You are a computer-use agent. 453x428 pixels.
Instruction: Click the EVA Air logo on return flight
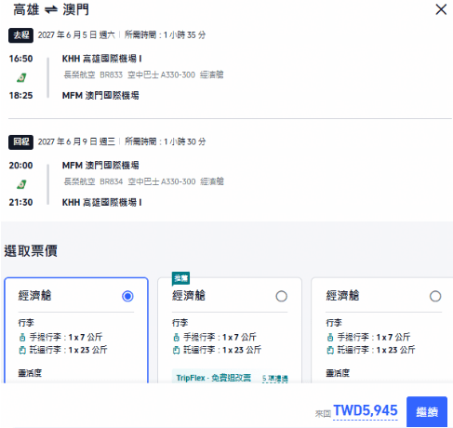21,184
